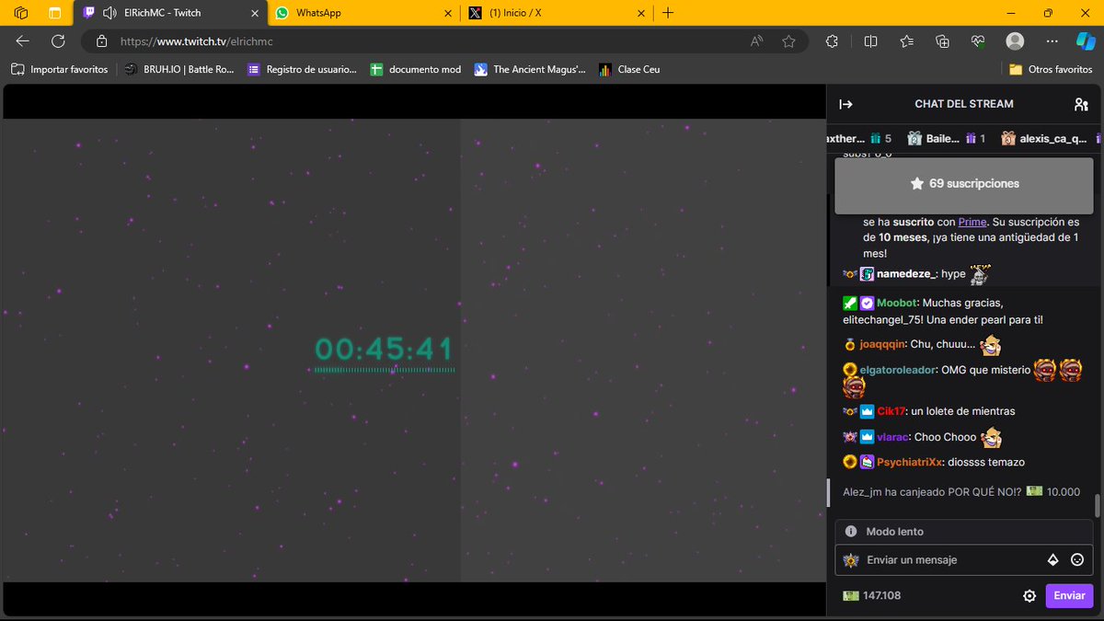The height and width of the screenshot is (621, 1104).
Task: Close the Twitch browser tab
Action: (x=254, y=13)
